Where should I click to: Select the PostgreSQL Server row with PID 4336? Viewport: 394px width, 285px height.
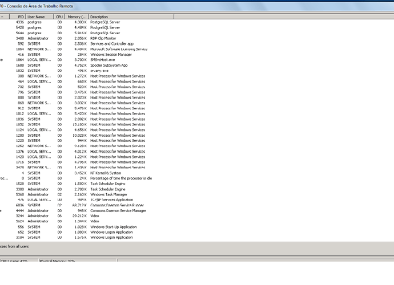[x=87, y=22]
